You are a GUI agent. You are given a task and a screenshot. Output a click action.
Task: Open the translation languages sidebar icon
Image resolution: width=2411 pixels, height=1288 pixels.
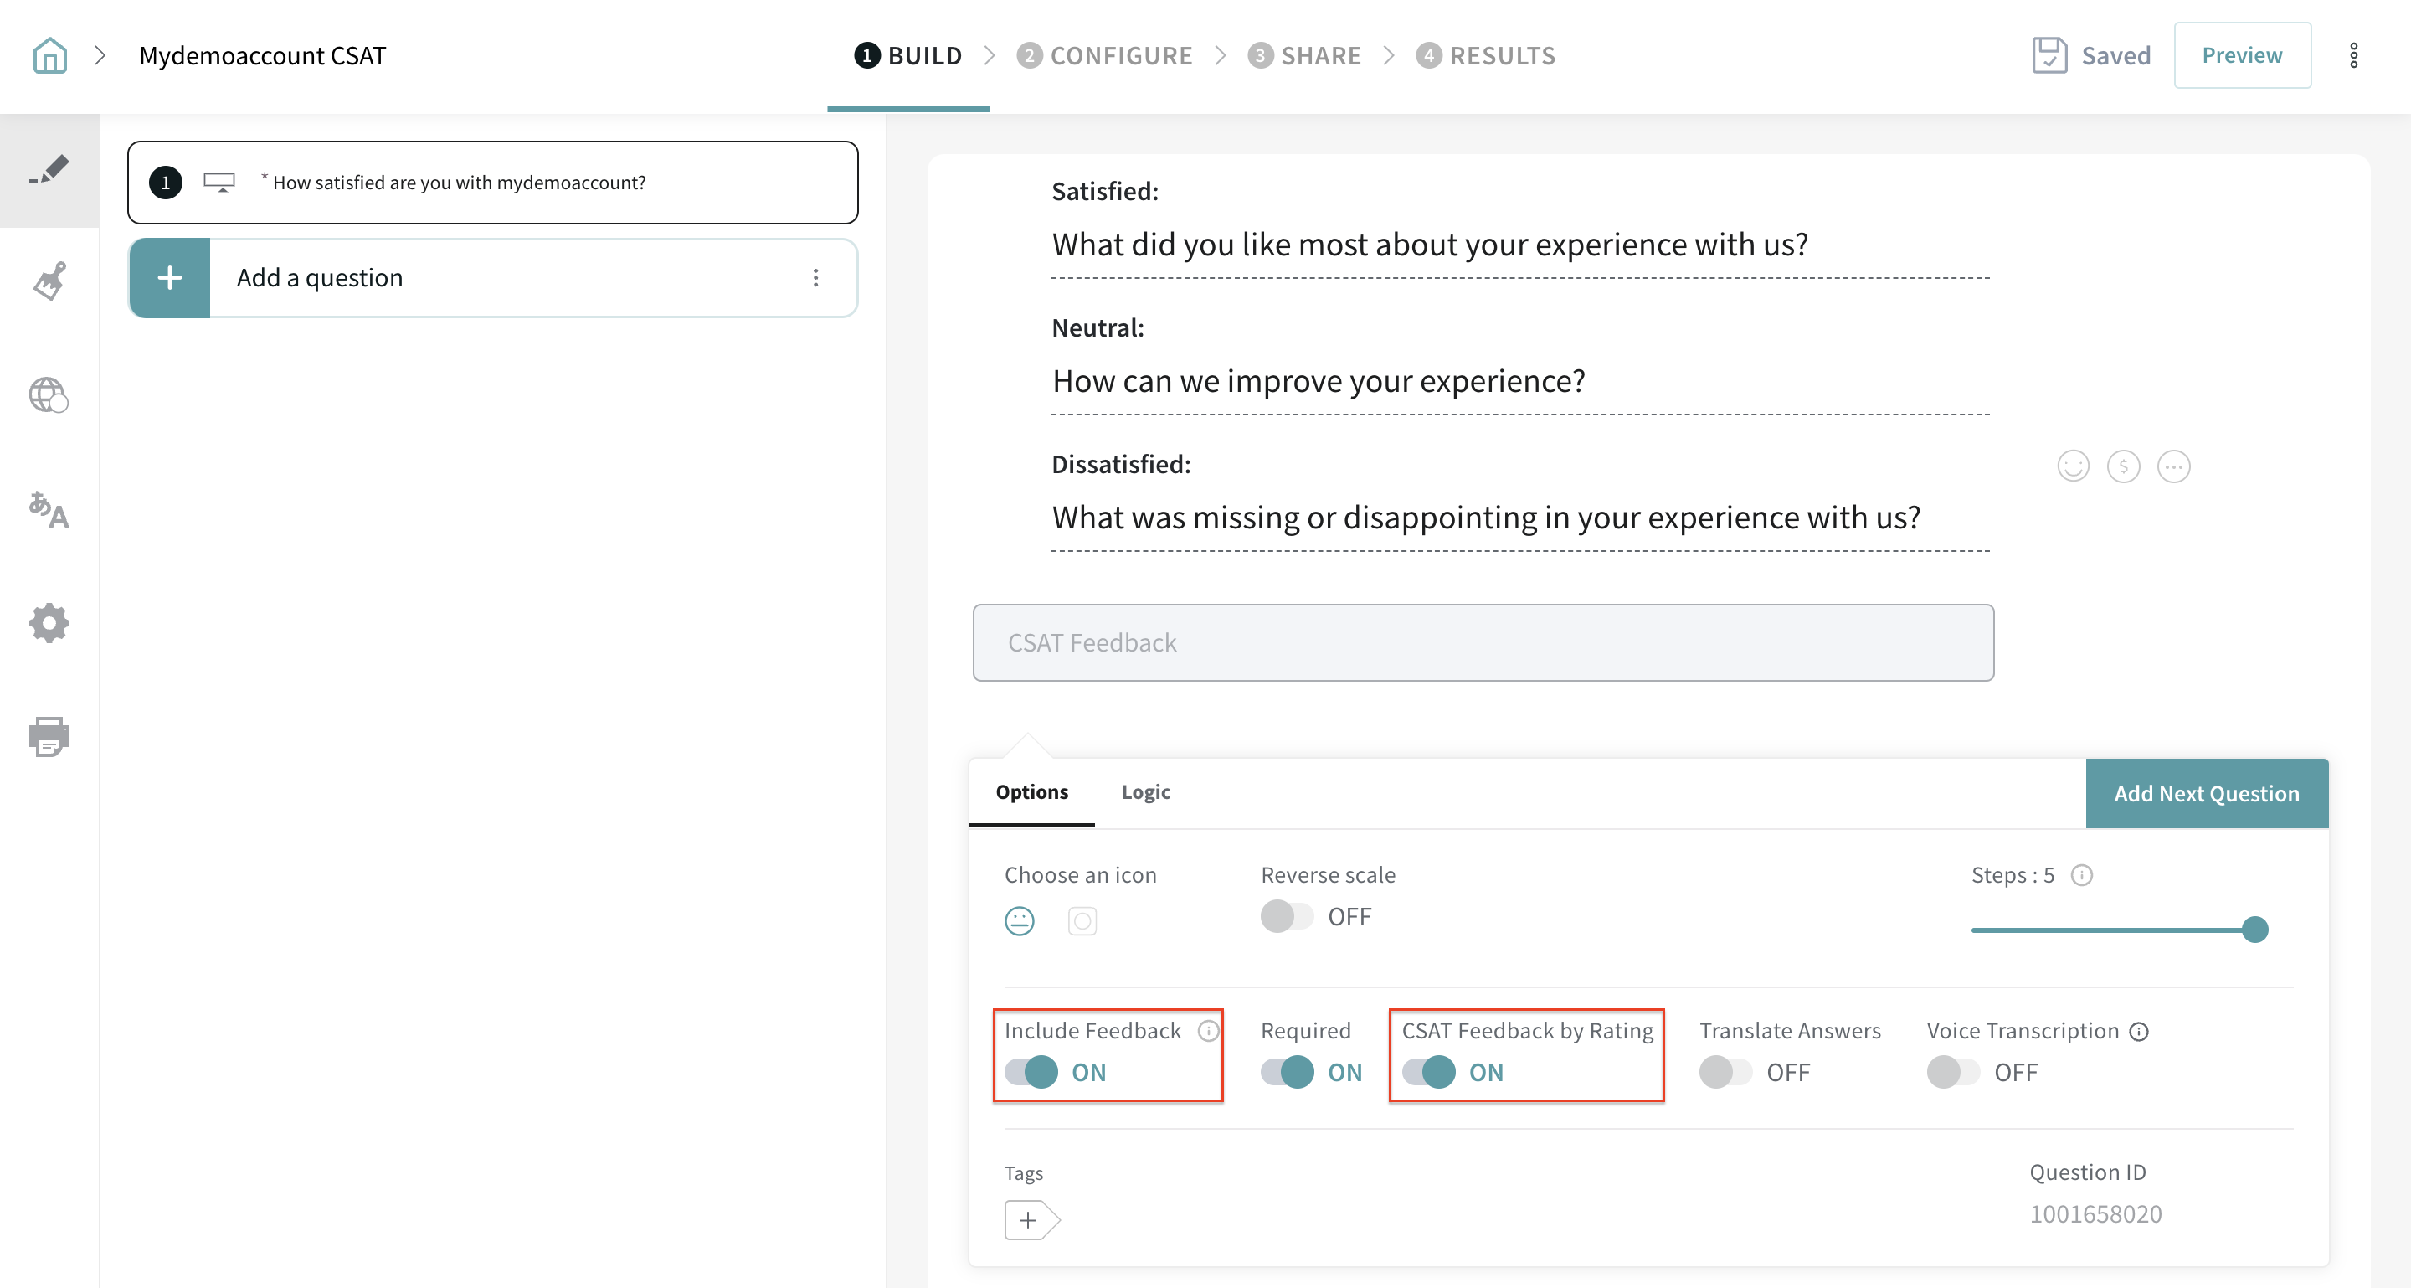tap(49, 510)
